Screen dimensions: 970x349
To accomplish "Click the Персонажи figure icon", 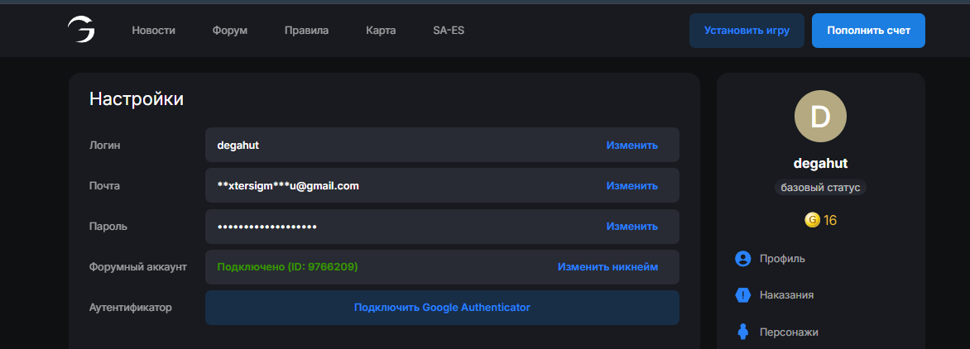I will tap(743, 332).
